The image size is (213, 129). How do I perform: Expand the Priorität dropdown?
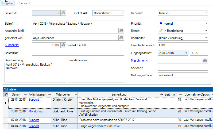206,24
